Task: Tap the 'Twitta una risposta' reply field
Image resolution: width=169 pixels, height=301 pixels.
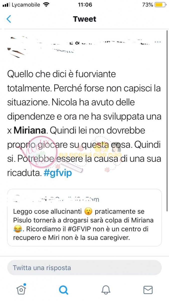Action: (84, 268)
